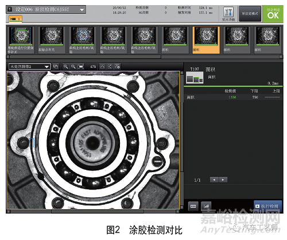Expand the 设定006 program settings dropdown
Screen dimensions: 287x240
(46, 9)
